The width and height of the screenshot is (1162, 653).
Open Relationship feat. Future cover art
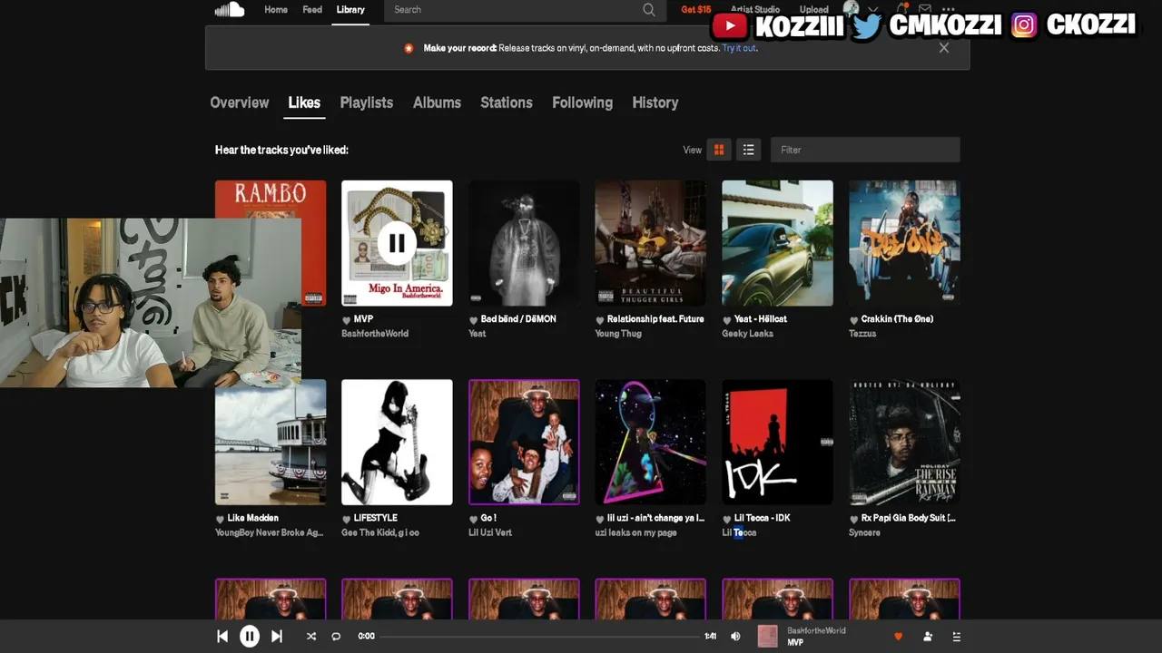[650, 243]
